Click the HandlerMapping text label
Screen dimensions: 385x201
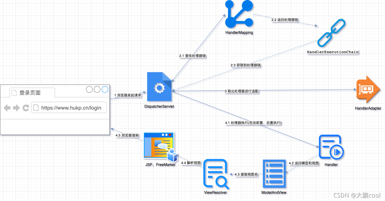(239, 33)
